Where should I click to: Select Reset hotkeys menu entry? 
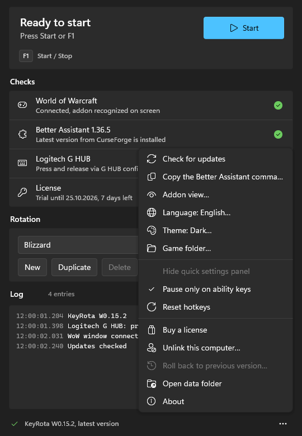pyautogui.click(x=215, y=307)
